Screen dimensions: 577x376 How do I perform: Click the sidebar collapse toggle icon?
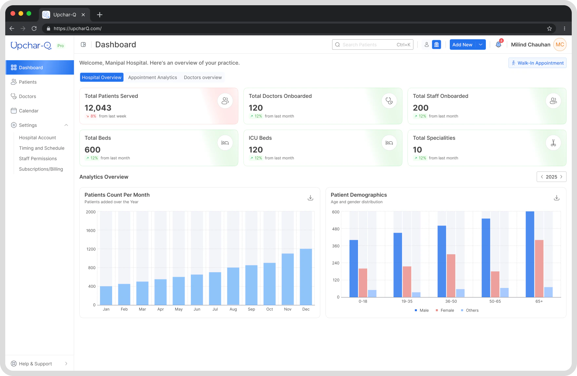(83, 45)
